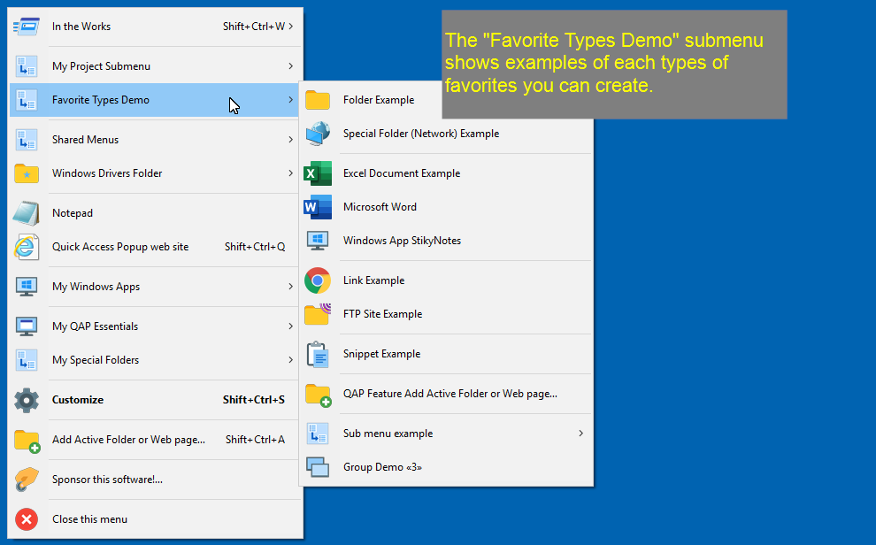Viewport: 876px width, 545px height.
Task: Launch Notepad from the menu
Action: click(155, 212)
